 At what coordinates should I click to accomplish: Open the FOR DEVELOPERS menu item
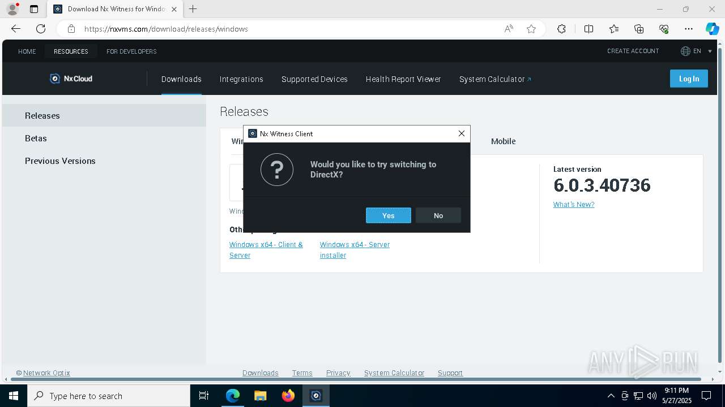point(131,51)
